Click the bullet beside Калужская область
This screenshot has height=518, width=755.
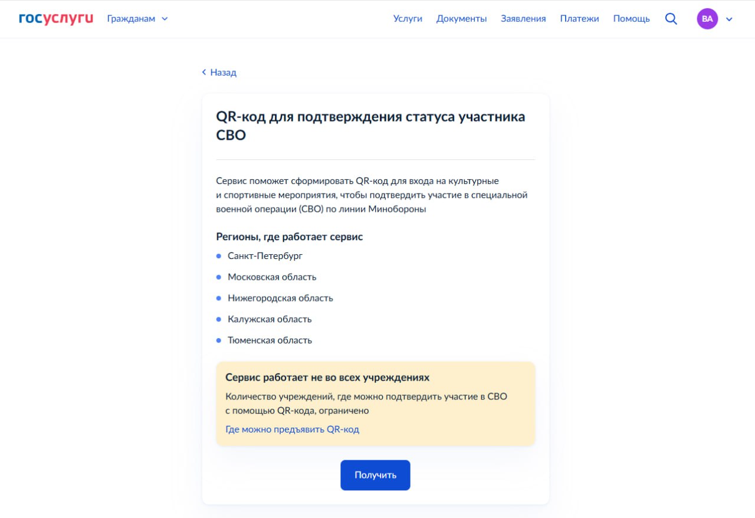pyautogui.click(x=219, y=319)
